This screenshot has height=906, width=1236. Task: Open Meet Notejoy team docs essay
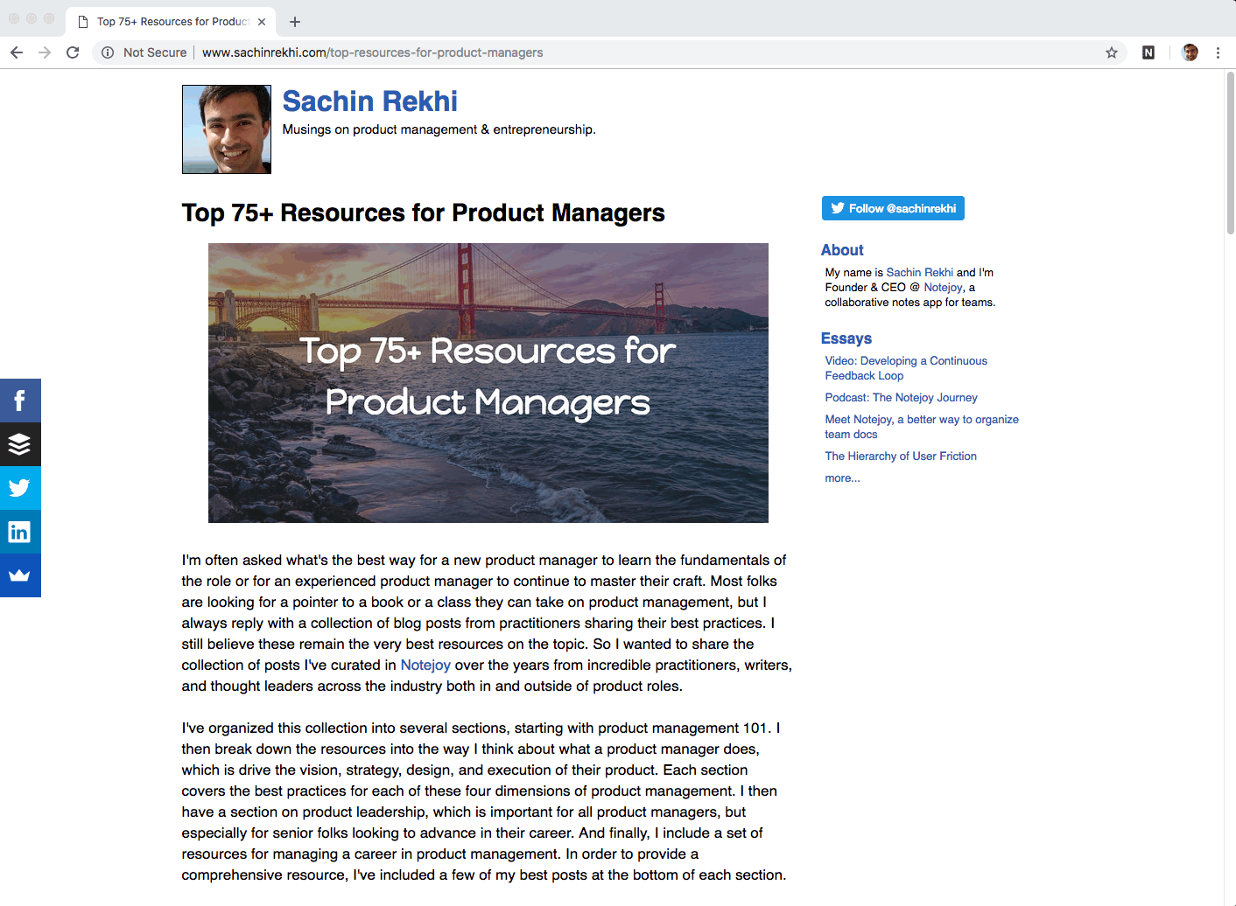point(922,427)
